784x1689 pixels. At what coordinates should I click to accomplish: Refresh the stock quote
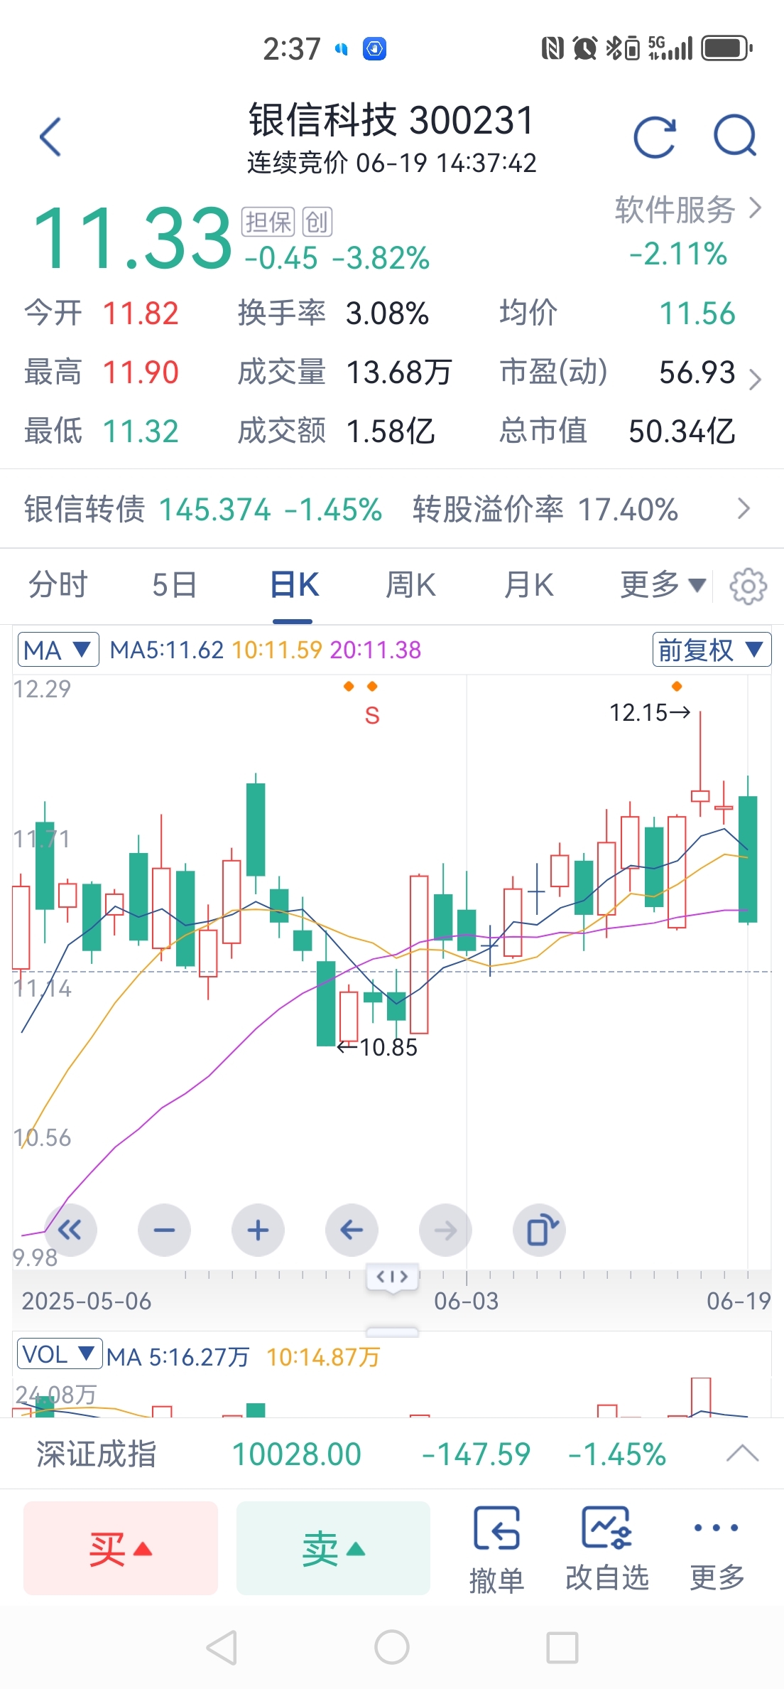coord(654,136)
